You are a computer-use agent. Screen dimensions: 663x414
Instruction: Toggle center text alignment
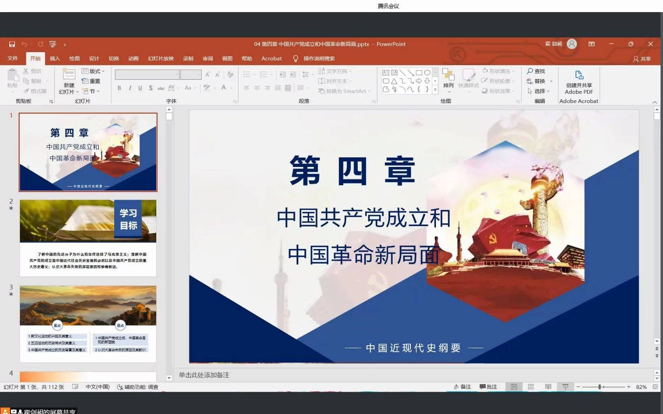click(x=257, y=88)
